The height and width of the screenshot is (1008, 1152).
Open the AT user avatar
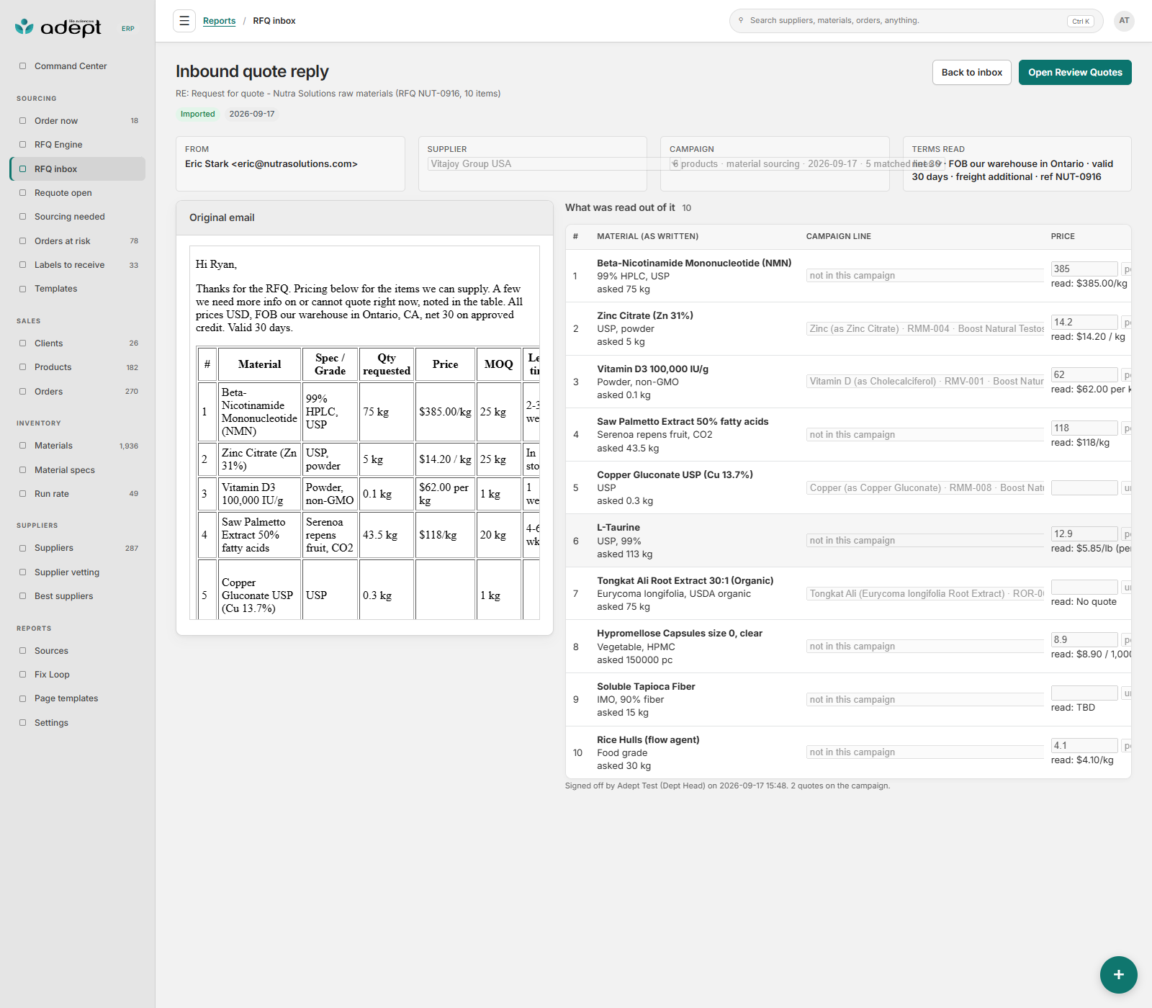point(1124,21)
